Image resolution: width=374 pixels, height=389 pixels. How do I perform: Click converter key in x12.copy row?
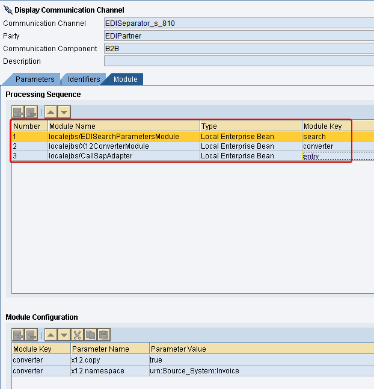pos(41,359)
